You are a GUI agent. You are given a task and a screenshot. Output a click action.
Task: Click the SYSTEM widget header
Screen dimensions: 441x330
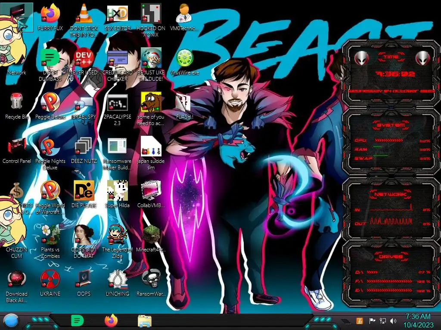coord(391,125)
